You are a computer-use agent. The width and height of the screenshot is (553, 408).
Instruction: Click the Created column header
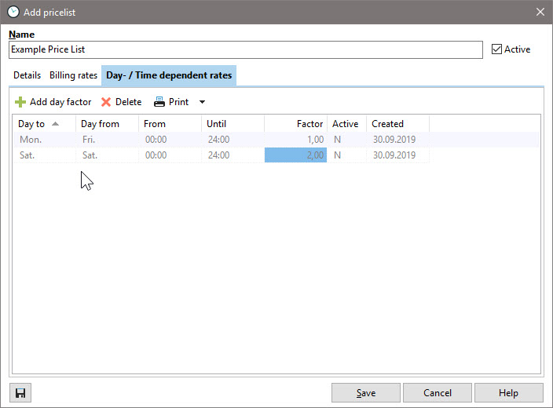pos(397,124)
